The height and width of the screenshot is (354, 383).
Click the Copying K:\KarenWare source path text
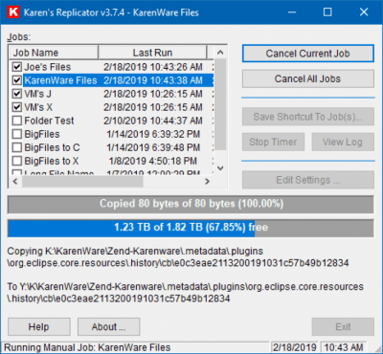pyautogui.click(x=178, y=257)
